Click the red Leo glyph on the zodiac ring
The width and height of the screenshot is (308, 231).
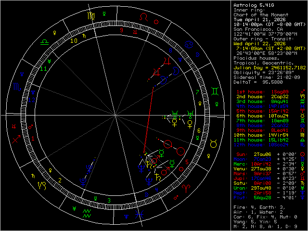(142, 16)
